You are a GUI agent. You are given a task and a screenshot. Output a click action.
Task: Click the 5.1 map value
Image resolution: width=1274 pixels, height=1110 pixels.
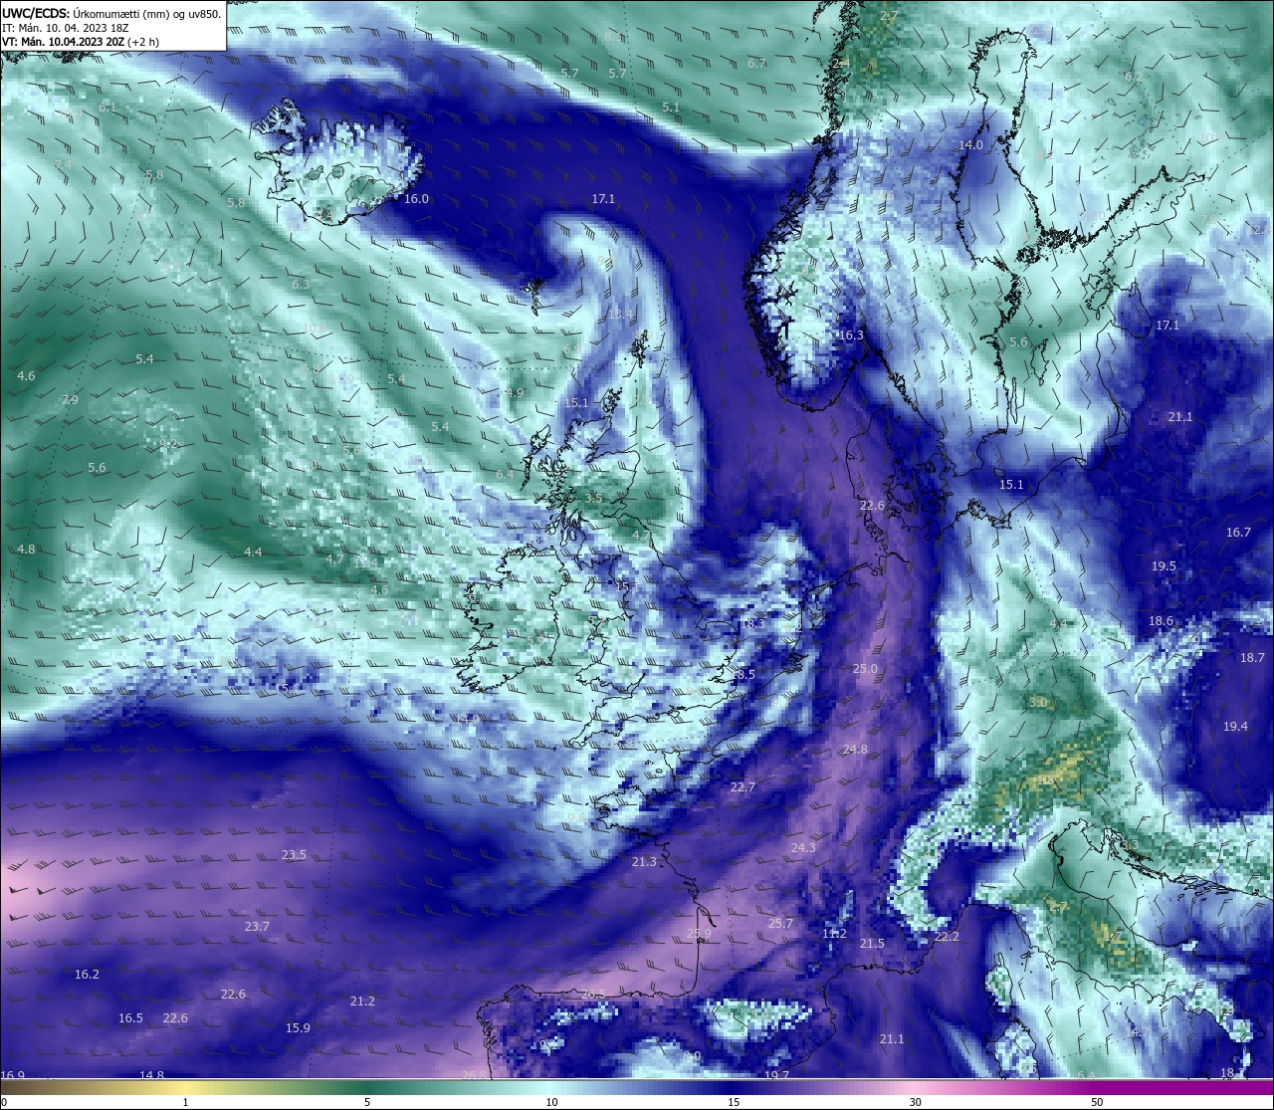click(x=671, y=108)
